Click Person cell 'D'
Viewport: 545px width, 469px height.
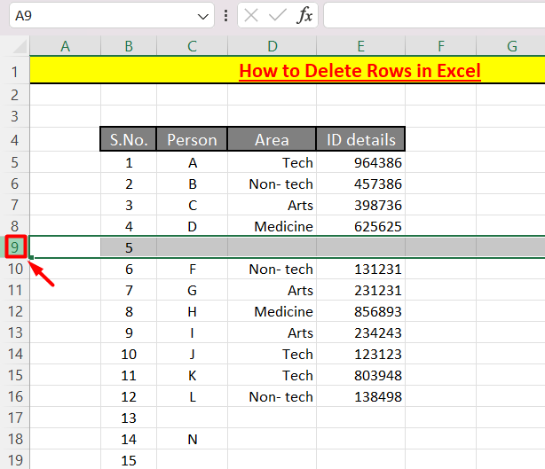click(193, 226)
